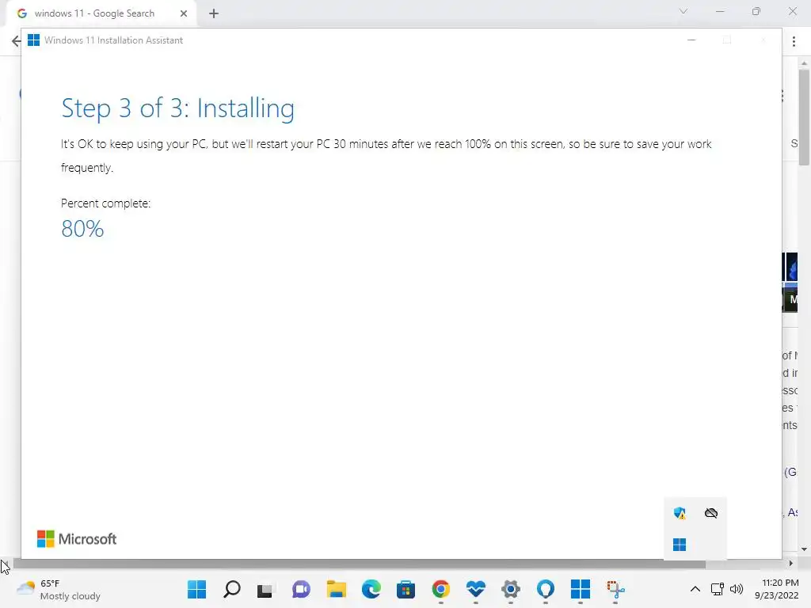Select the windows 11 - Google Search tab

tap(95, 13)
